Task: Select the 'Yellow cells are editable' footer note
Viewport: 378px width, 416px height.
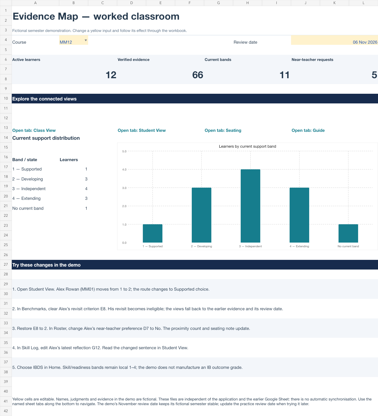Action: pyautogui.click(x=192, y=401)
